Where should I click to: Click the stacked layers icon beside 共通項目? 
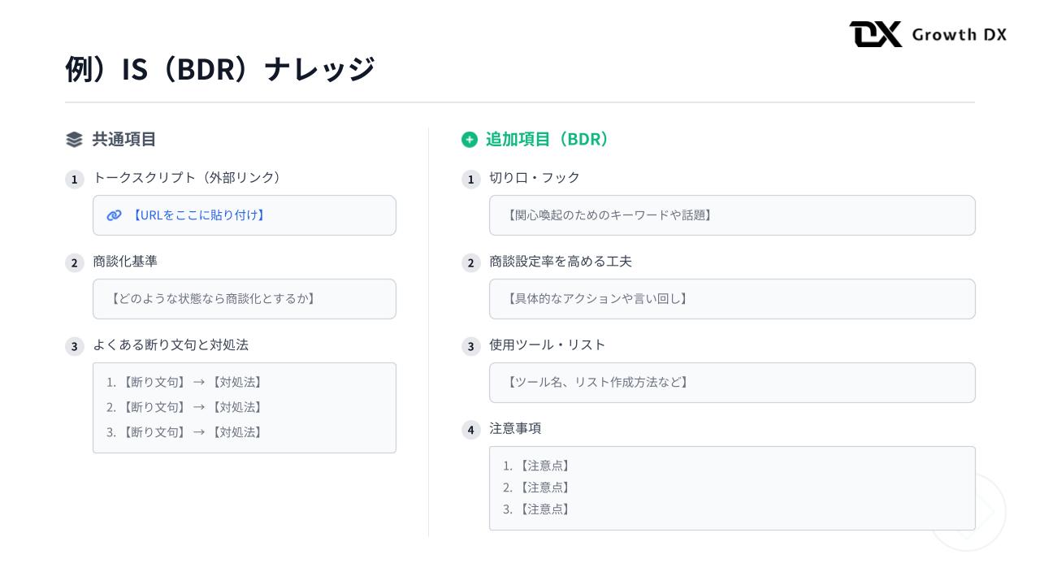click(x=74, y=140)
